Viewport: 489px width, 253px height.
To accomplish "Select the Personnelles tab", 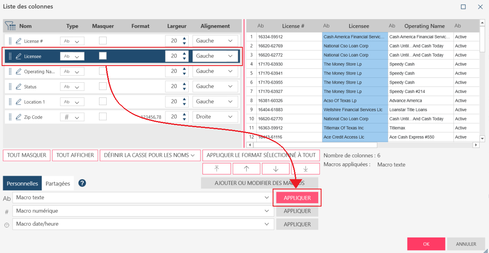I will point(22,183).
